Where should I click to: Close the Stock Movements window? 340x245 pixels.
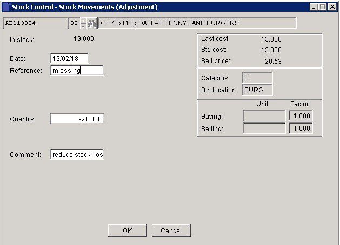pyautogui.click(x=332, y=7)
